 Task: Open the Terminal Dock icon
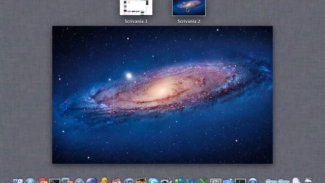point(55,181)
